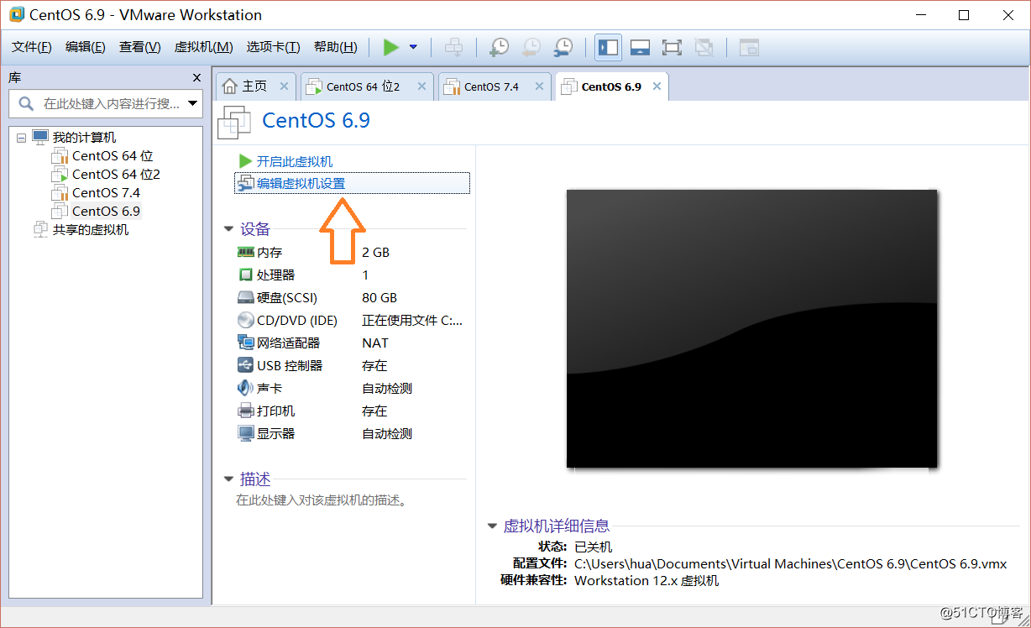Open the 文件(F) menu
Viewport: 1031px width, 628px height.
pyautogui.click(x=32, y=47)
